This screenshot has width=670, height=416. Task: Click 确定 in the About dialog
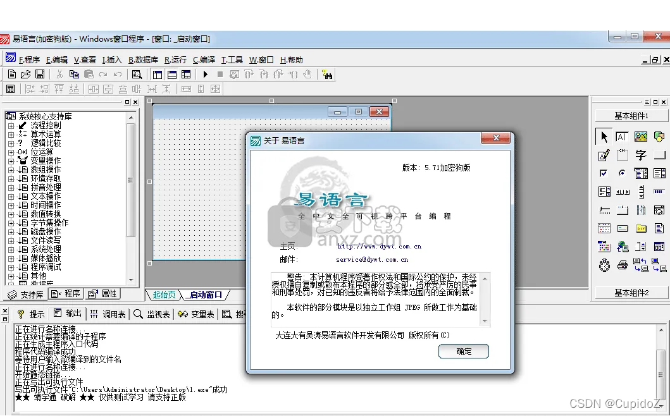click(x=464, y=351)
